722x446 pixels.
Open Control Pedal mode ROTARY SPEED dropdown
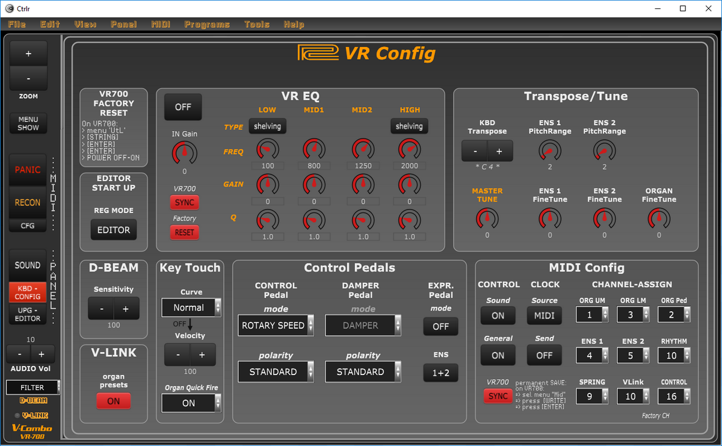[276, 326]
